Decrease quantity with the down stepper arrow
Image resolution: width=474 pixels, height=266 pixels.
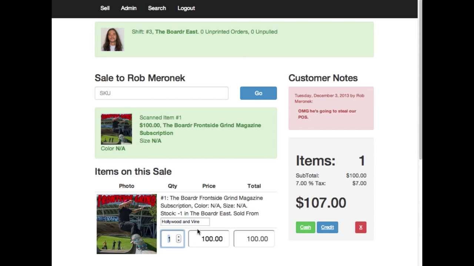pyautogui.click(x=178, y=241)
